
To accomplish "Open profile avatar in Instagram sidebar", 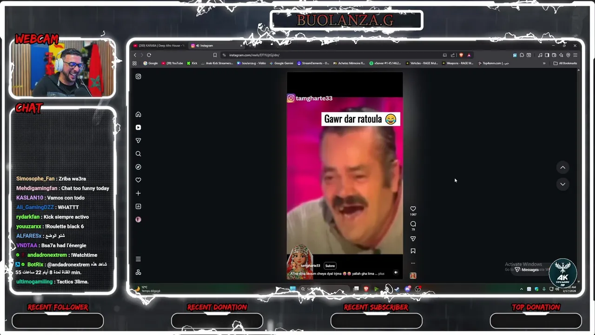I will 138,219.
